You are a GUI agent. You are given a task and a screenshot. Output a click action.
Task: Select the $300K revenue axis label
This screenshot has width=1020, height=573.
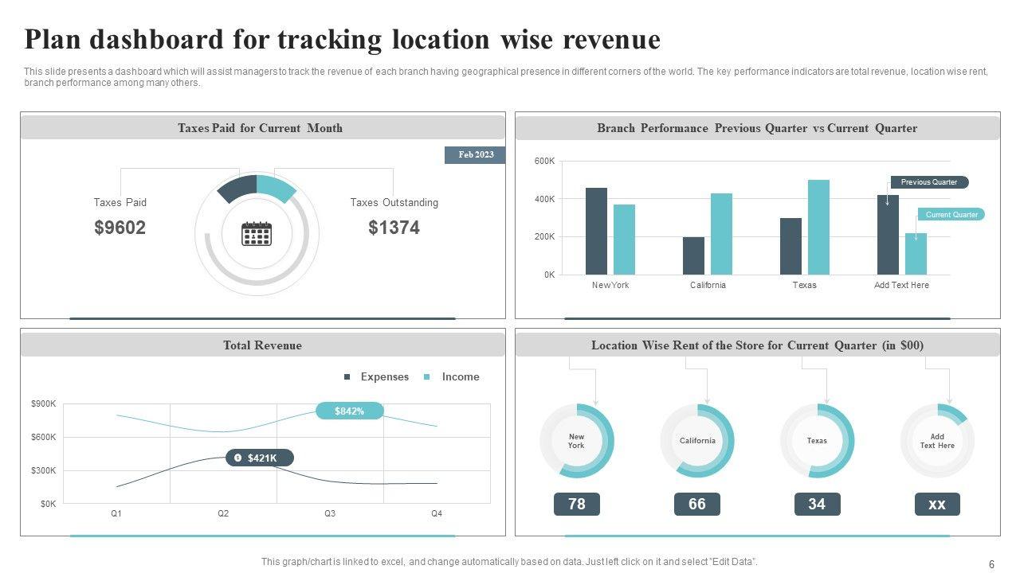(x=44, y=470)
